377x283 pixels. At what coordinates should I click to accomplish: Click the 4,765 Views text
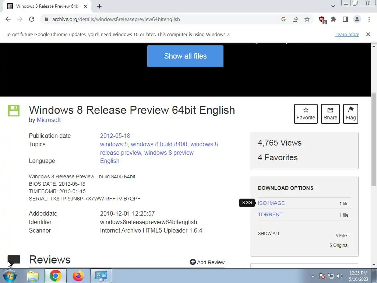click(x=280, y=143)
